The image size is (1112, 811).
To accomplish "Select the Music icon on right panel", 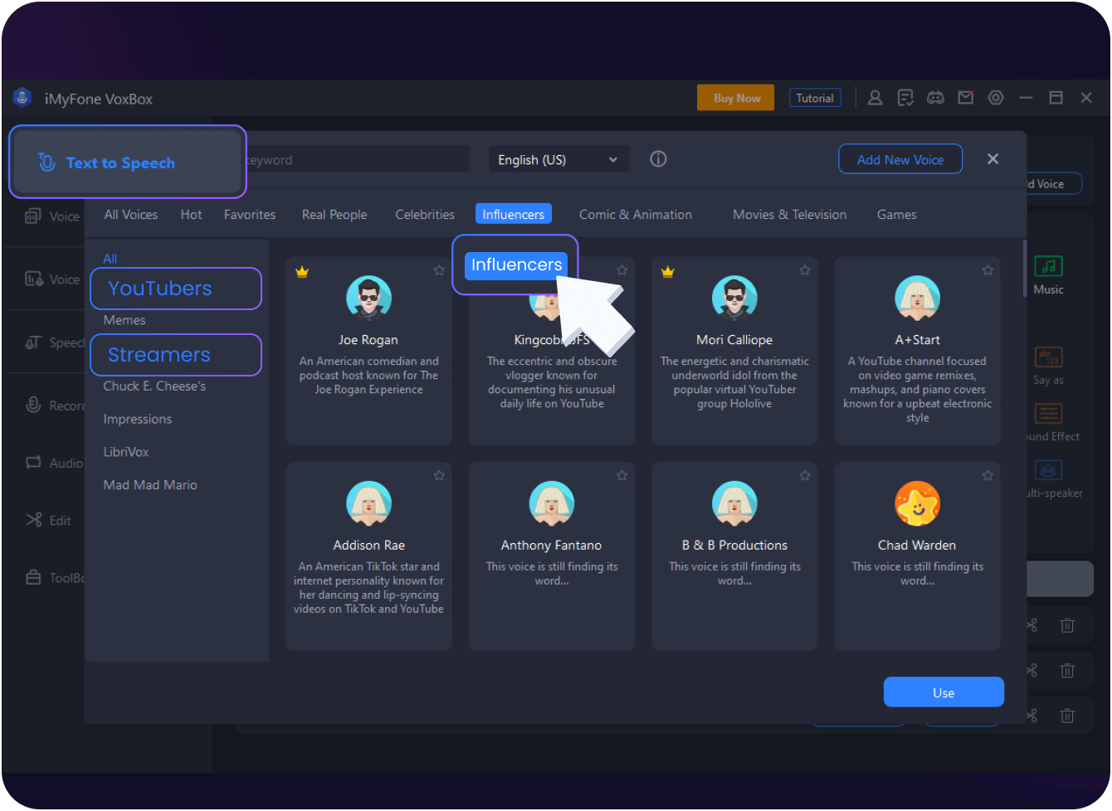I will (x=1049, y=266).
